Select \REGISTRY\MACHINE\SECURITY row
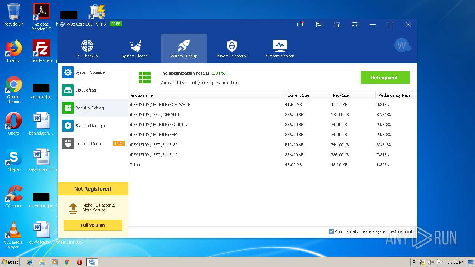 [272, 125]
